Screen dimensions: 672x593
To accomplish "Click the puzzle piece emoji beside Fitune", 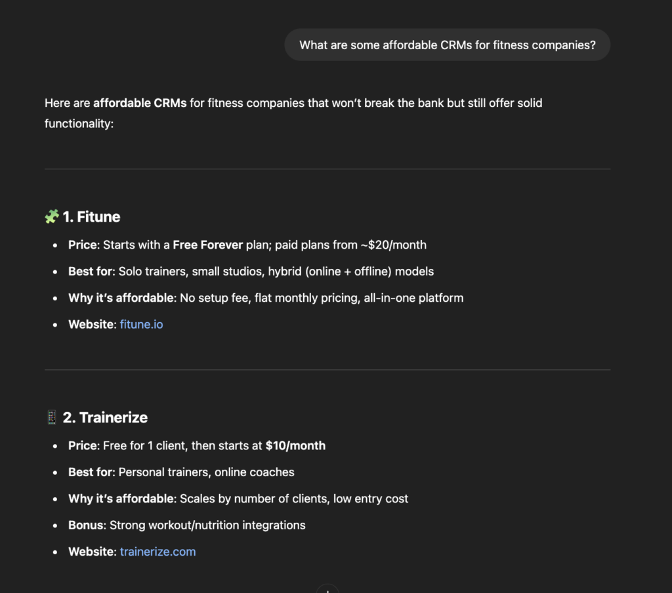I will [52, 216].
